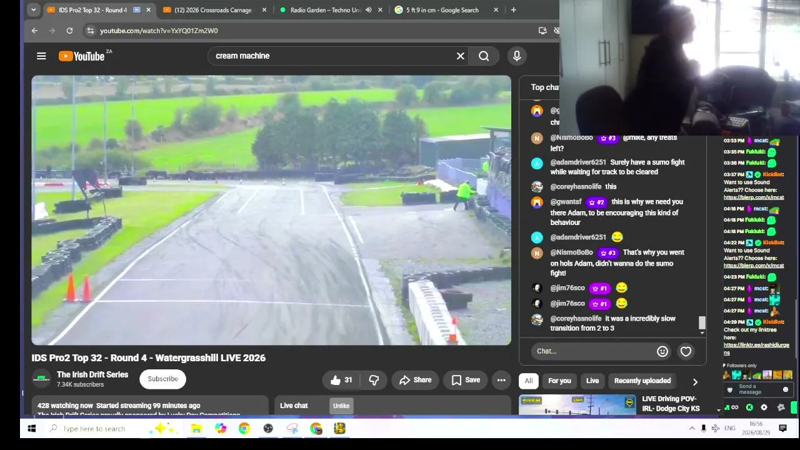Open the Windows Start menu
Image resolution: width=800 pixels, height=450 pixels.
pyautogui.click(x=32, y=429)
